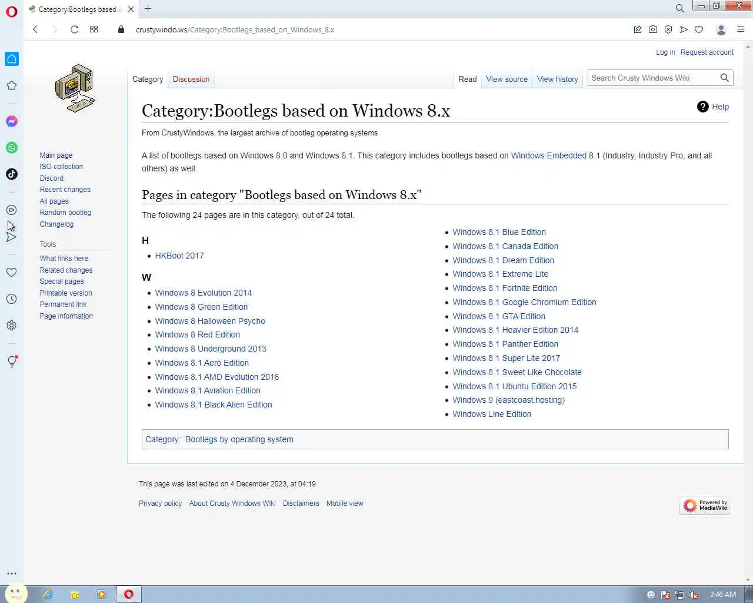
Task: Open the Easy Setup menu icon
Action: point(741,29)
